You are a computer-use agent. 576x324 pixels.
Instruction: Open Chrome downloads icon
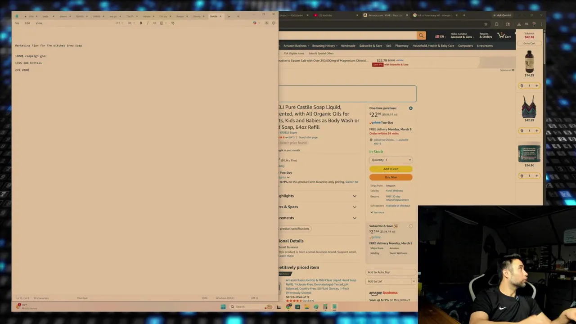point(519,24)
